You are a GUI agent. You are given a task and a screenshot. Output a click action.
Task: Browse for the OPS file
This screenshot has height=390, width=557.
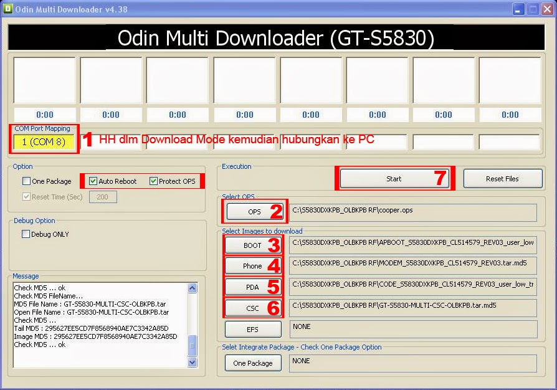tap(255, 212)
